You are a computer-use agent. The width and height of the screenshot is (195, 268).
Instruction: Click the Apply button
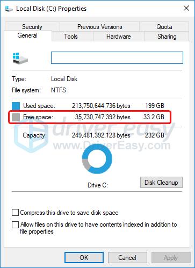[x=171, y=258]
